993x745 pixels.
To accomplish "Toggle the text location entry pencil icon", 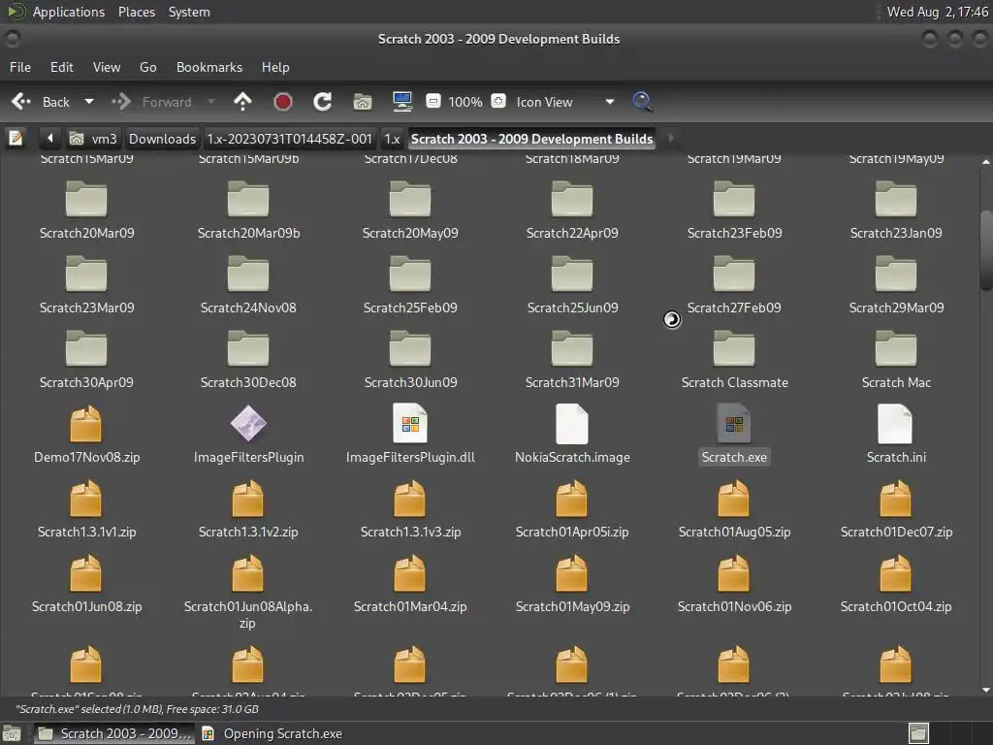I will click(x=16, y=138).
